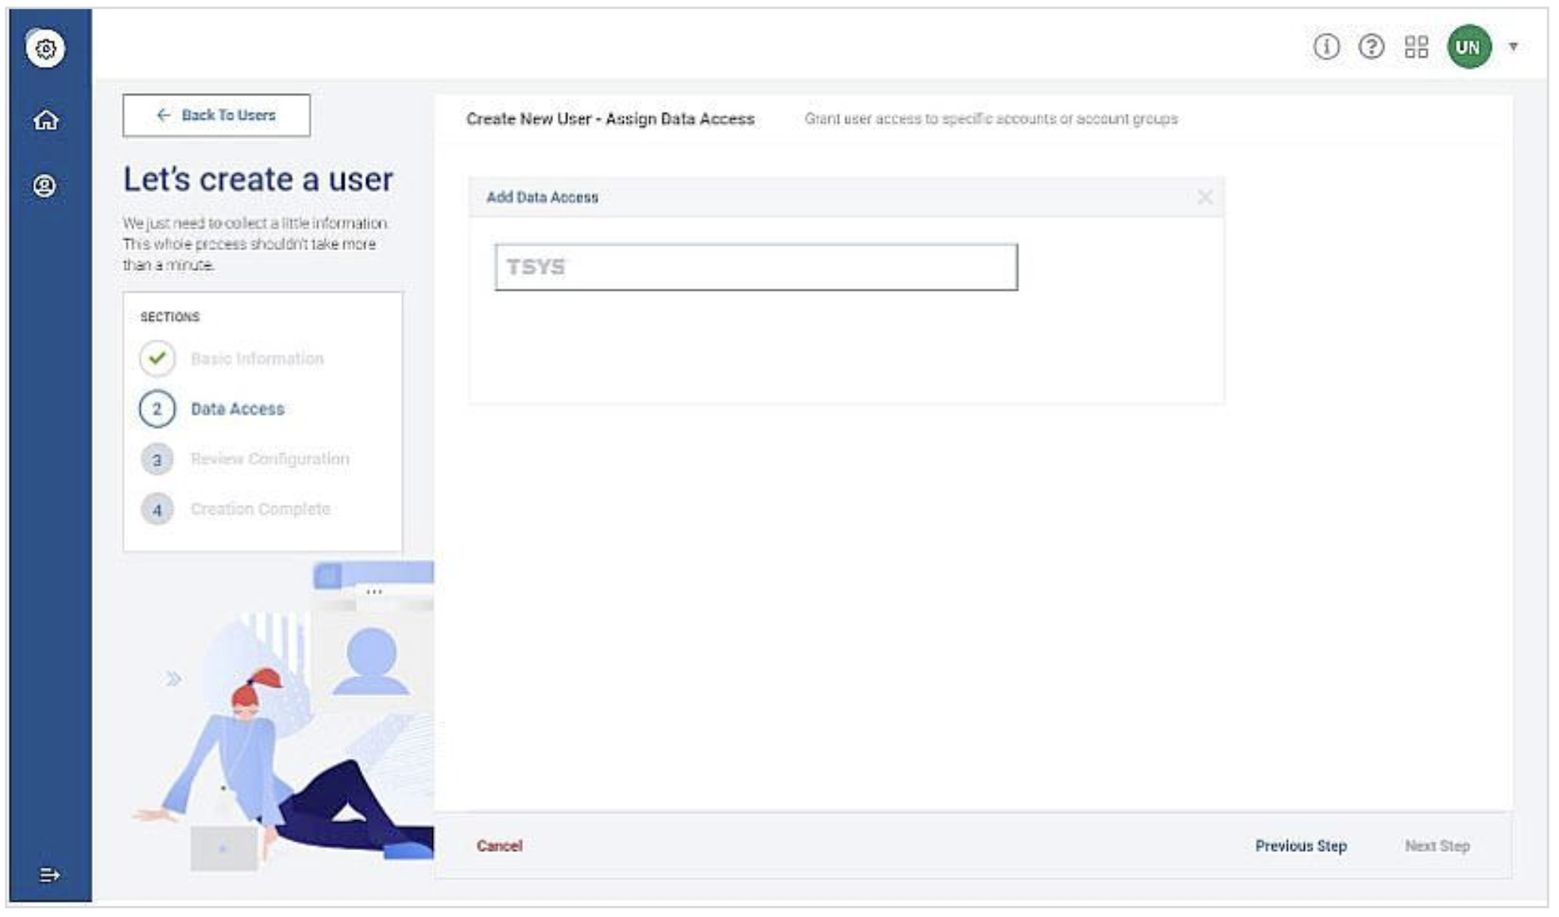Click the settings gear logo icon

tap(45, 48)
